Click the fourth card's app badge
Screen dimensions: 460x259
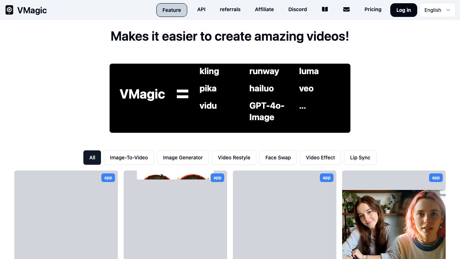[x=436, y=178]
